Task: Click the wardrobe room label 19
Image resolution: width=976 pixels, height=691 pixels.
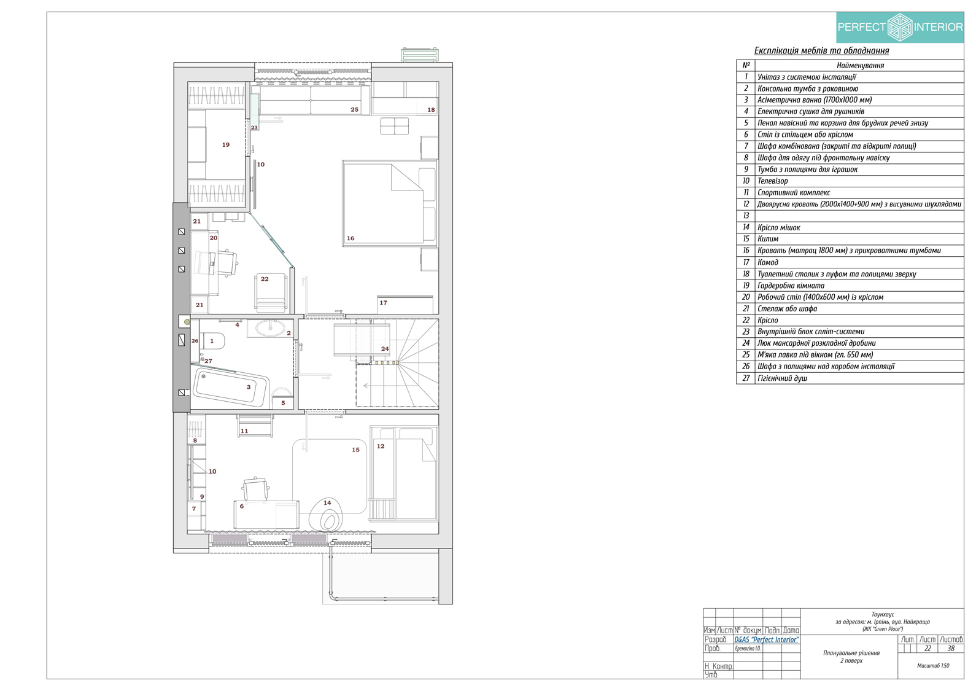Action: click(226, 145)
